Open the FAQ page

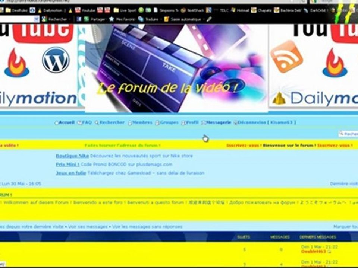[85, 122]
